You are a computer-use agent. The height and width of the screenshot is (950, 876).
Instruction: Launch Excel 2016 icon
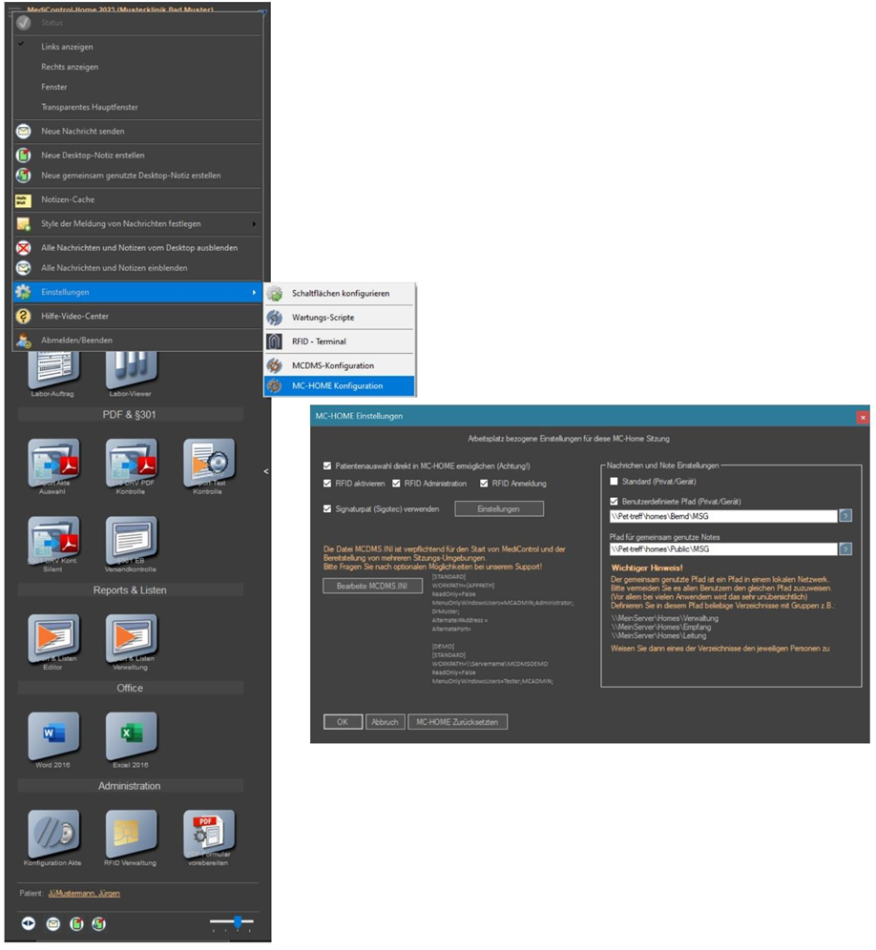131,735
